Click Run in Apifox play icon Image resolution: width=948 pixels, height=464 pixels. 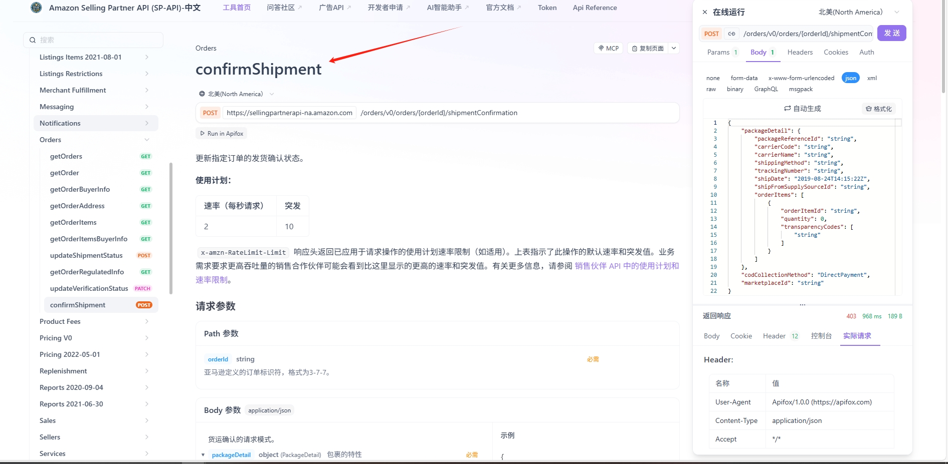click(x=203, y=134)
